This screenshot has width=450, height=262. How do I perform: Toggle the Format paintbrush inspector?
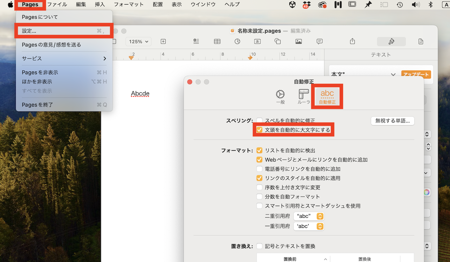(x=391, y=41)
